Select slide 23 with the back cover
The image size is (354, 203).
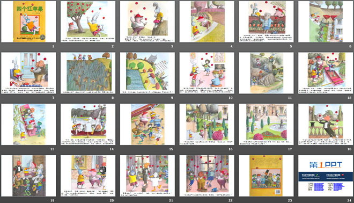pyautogui.click(x=266, y=176)
